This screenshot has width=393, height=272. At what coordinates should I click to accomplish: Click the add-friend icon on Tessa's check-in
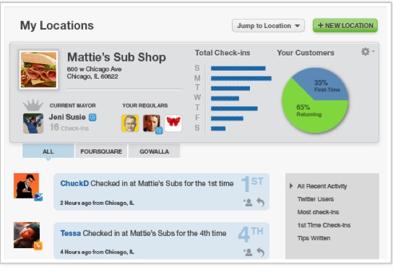click(x=248, y=251)
